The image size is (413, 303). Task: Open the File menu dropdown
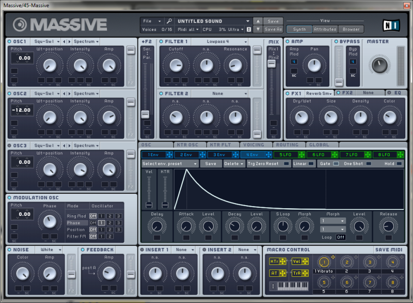[152, 21]
